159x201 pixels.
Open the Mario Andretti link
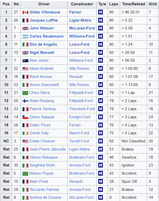pyautogui.click(x=42, y=69)
